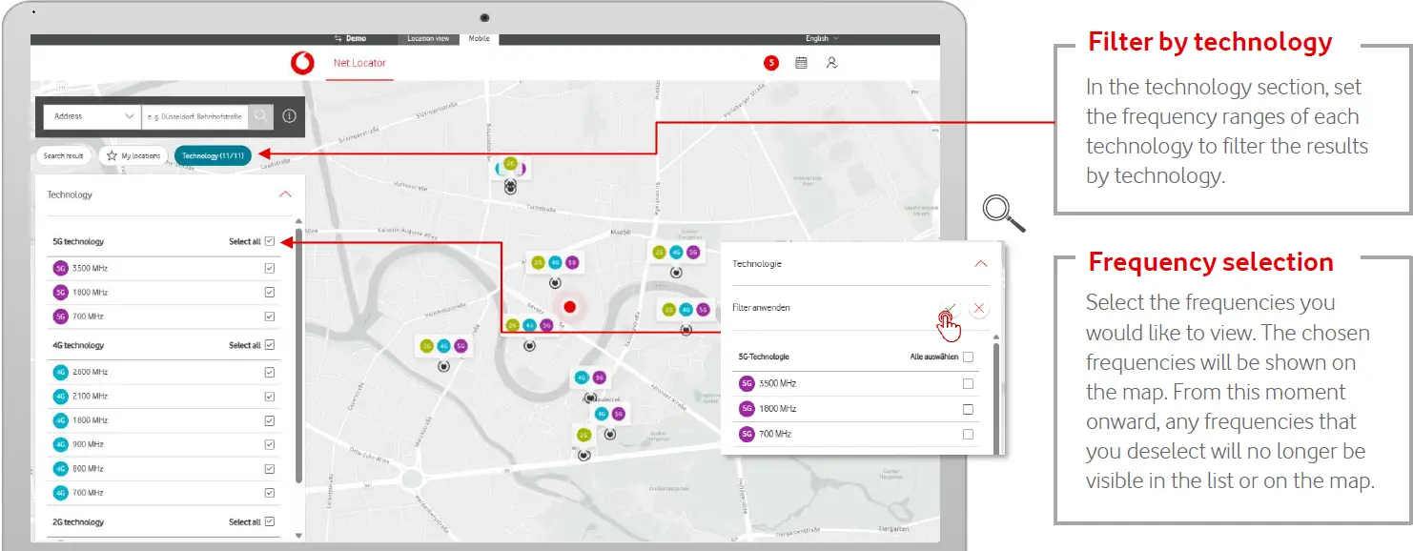
Task: Click the info icon beside search
Action: click(x=290, y=116)
